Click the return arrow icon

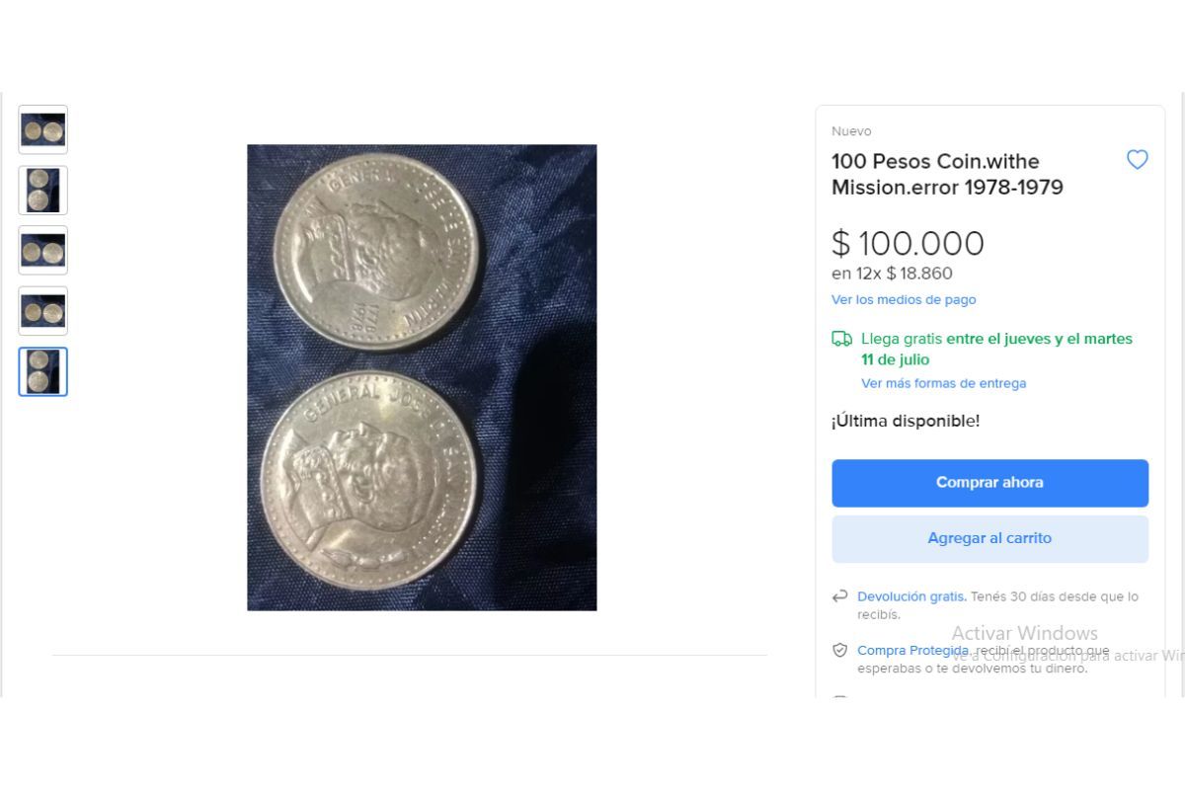840,596
